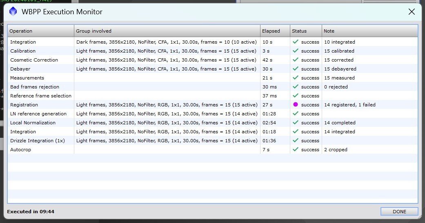
Task: Click the '15 measured' note
Action: pyautogui.click(x=339, y=78)
